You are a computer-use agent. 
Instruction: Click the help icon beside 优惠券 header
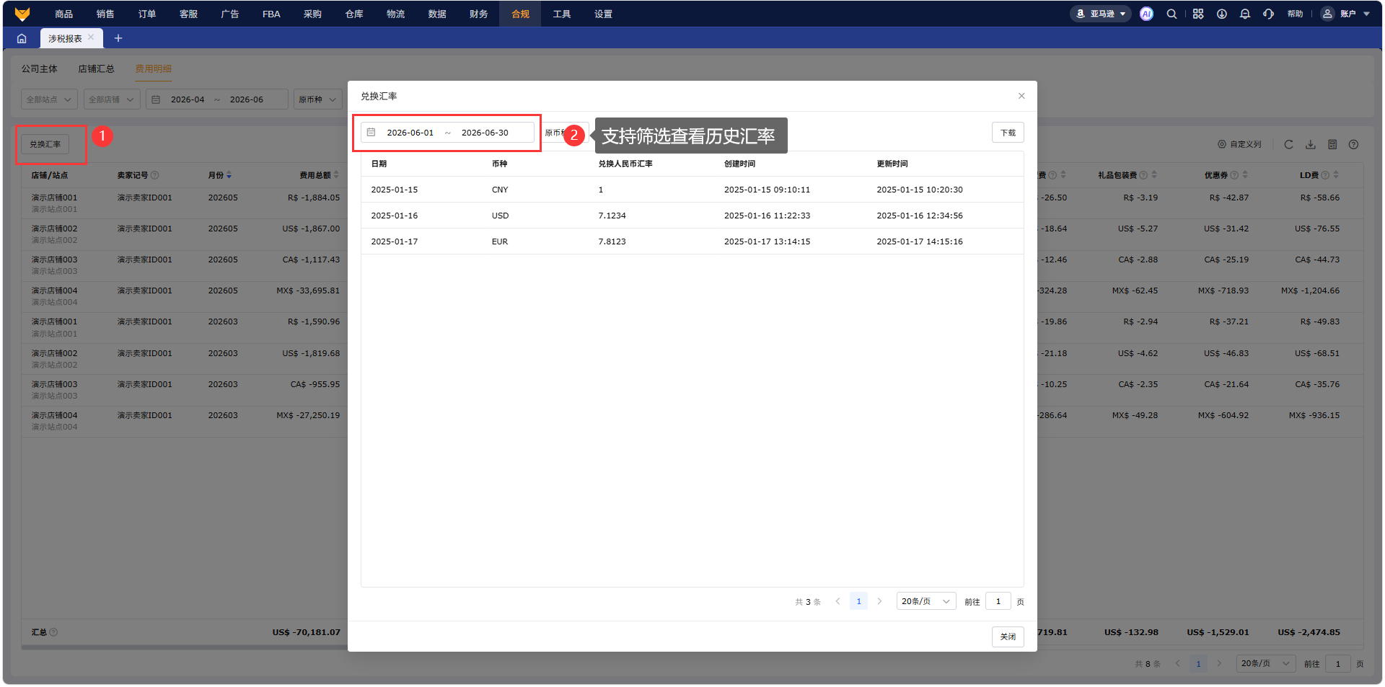[x=1234, y=175]
